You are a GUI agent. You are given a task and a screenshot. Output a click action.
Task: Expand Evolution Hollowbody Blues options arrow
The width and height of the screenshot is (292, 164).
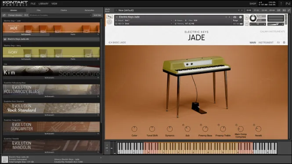click(x=98, y=96)
